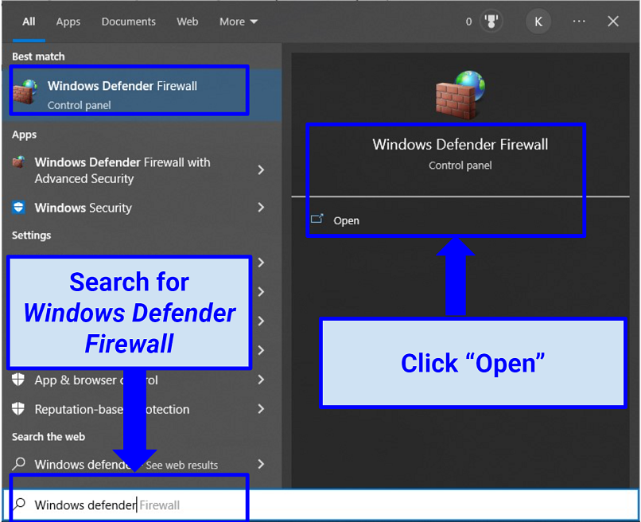Close the search panel with X
The height and width of the screenshot is (522, 641).
613,21
